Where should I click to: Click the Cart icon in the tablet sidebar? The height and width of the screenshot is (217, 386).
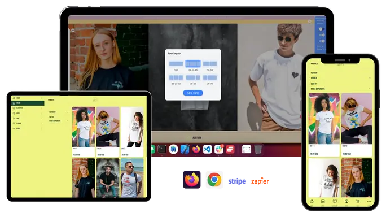coord(14,118)
